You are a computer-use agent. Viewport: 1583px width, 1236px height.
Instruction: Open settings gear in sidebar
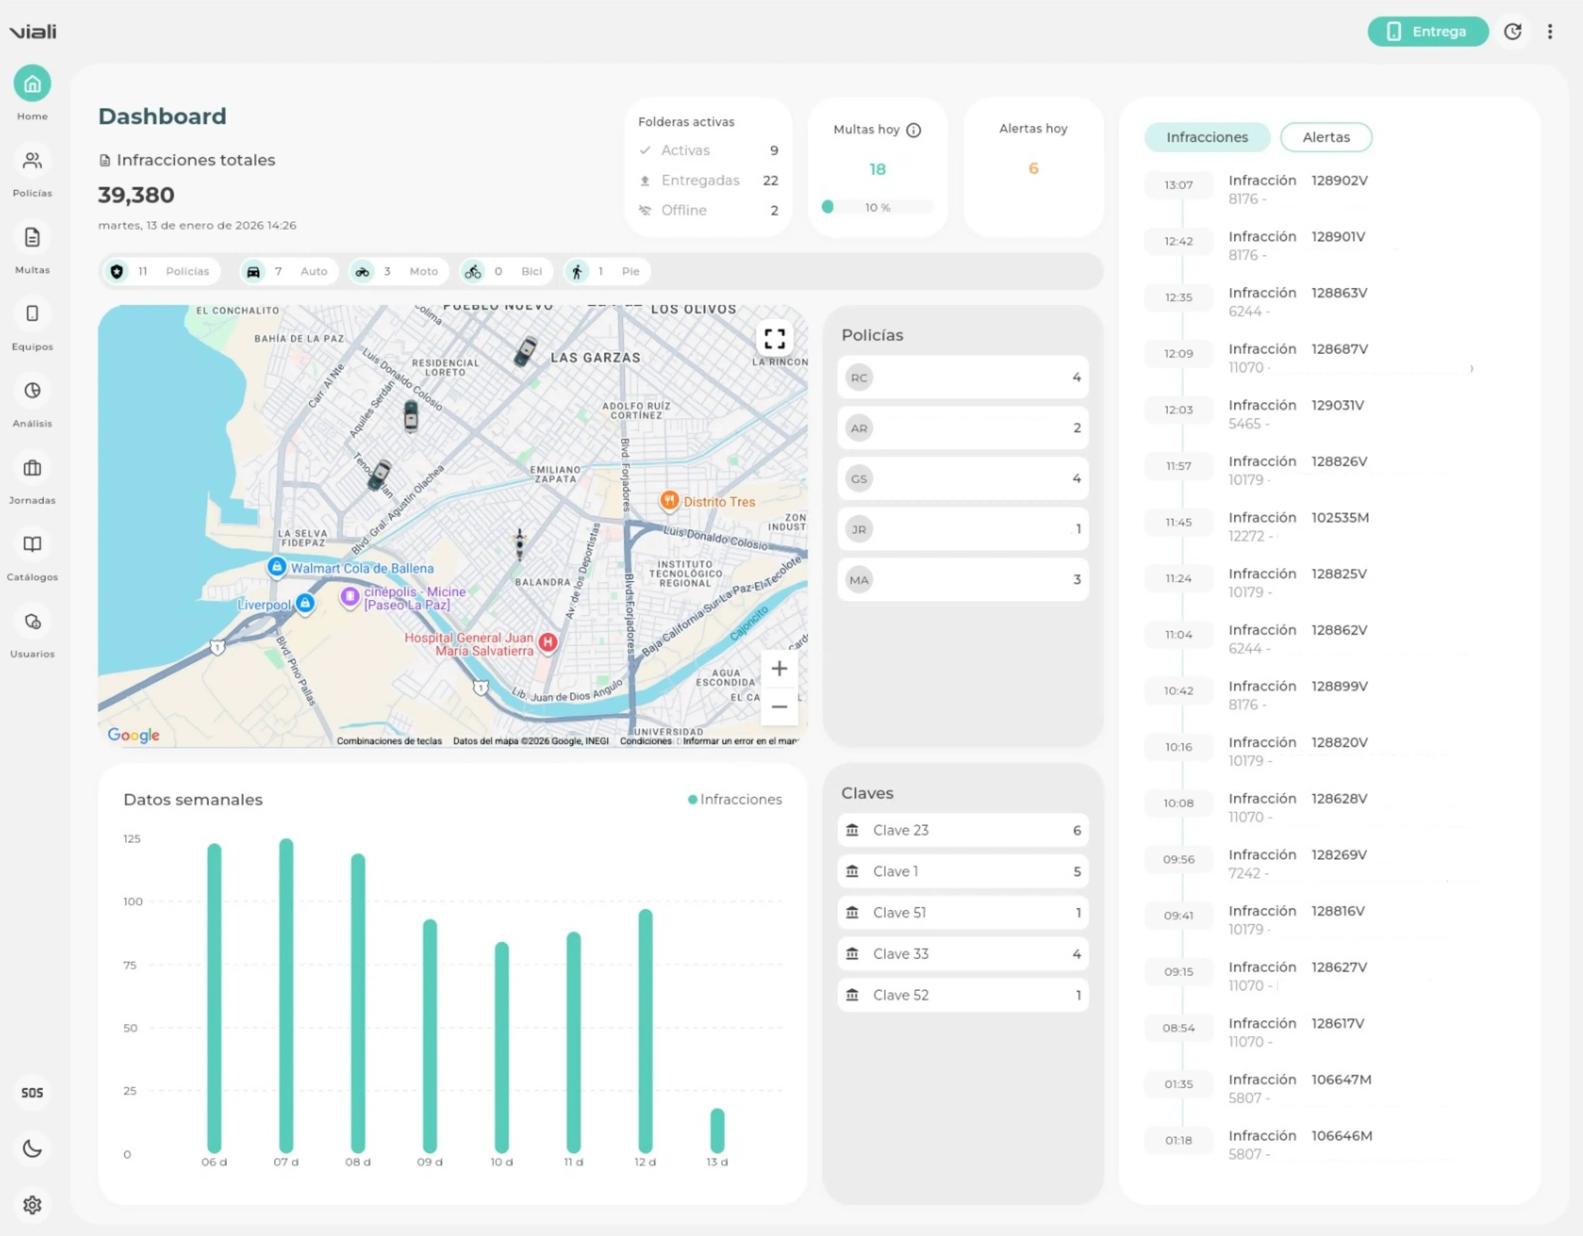click(x=32, y=1205)
